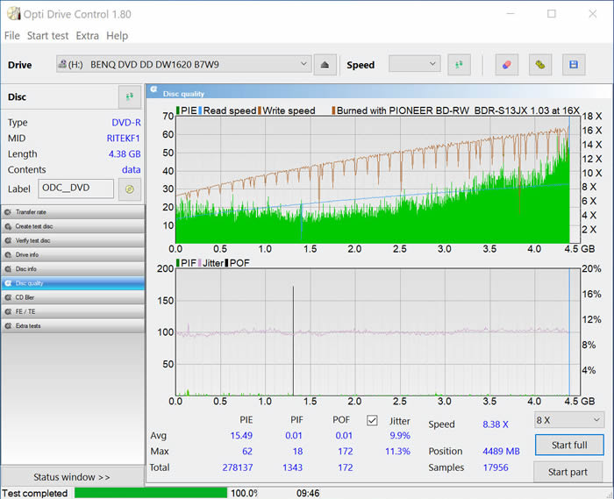Click the save floppy disk icon
The image size is (614, 499).
(x=574, y=65)
